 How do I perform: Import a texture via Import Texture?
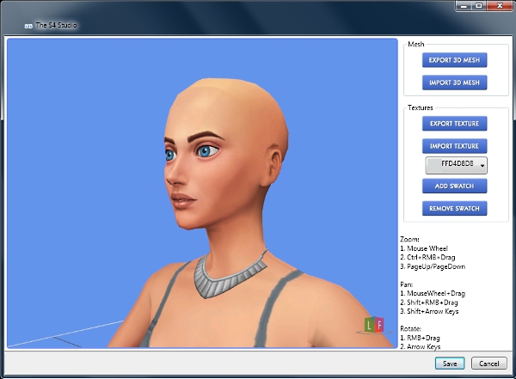[x=455, y=146]
